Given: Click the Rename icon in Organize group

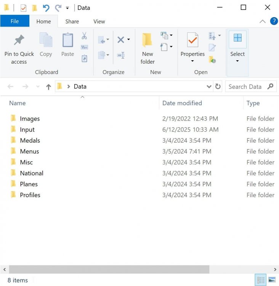Looking at the screenshot, I should click(x=121, y=55).
